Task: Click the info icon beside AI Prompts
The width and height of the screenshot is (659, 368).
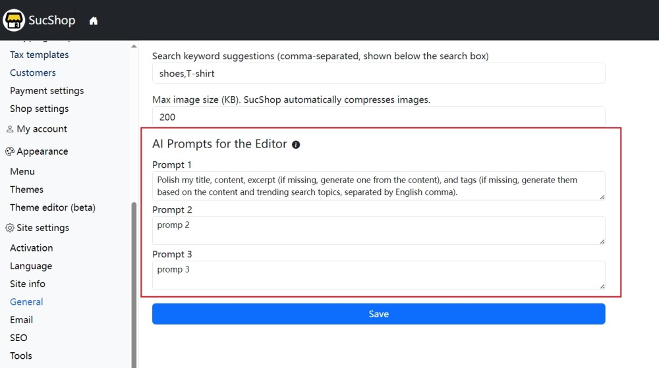Action: (x=296, y=145)
